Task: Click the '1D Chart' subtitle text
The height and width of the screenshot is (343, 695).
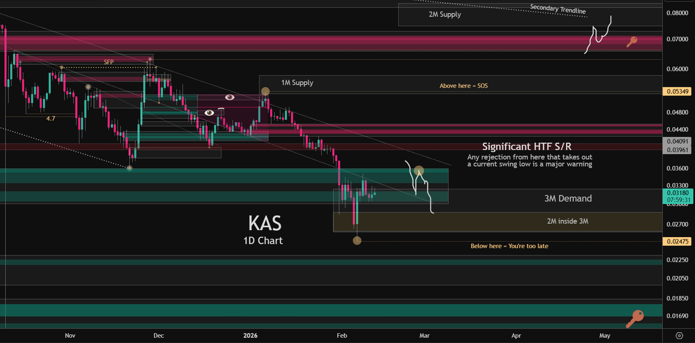Action: (x=263, y=241)
